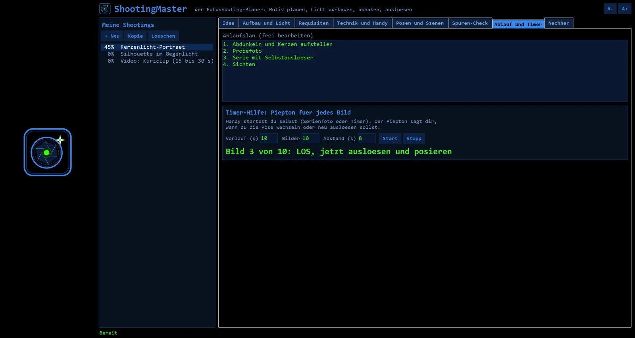635x338 pixels.
Task: Open the Idee tab
Action: [229, 23]
